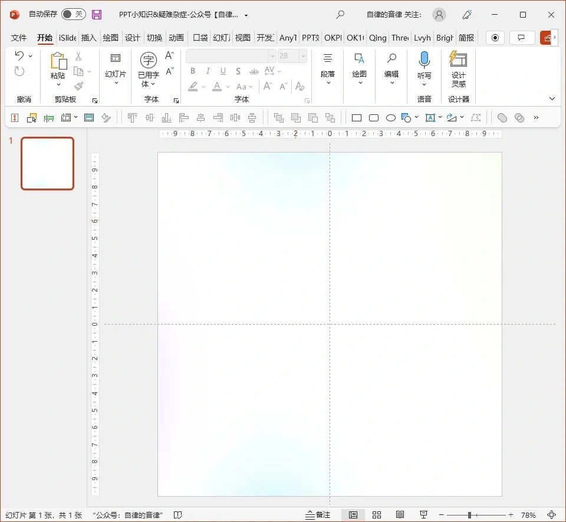Toggle the record button in ribbon

click(495, 38)
